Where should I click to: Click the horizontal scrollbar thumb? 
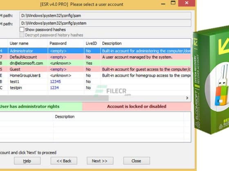pos(54,98)
